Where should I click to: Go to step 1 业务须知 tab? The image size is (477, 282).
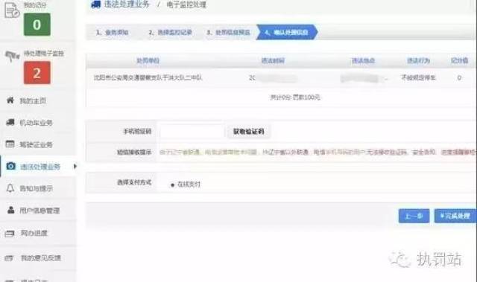click(x=112, y=32)
